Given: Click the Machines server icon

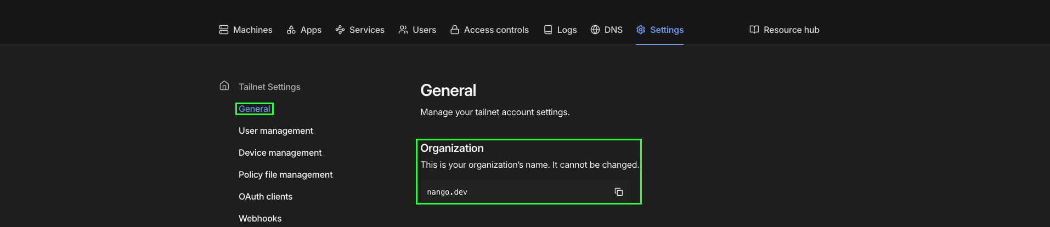Looking at the screenshot, I should pyautogui.click(x=224, y=30).
